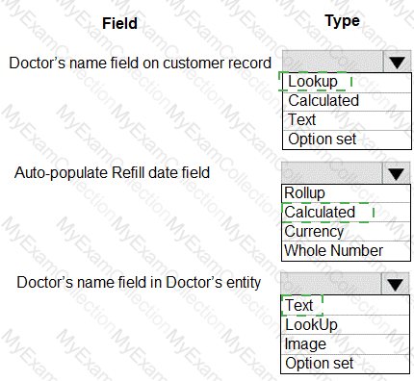The height and width of the screenshot is (381, 414).
Task: Open the Doctor's entity name field dropdown arrow
Action: [x=395, y=284]
